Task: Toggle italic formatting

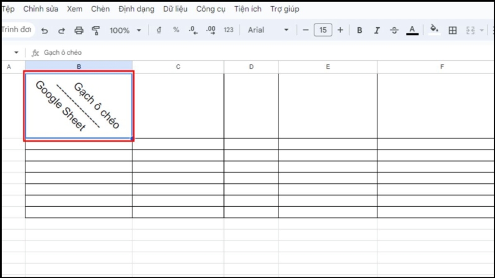Action: coord(377,30)
